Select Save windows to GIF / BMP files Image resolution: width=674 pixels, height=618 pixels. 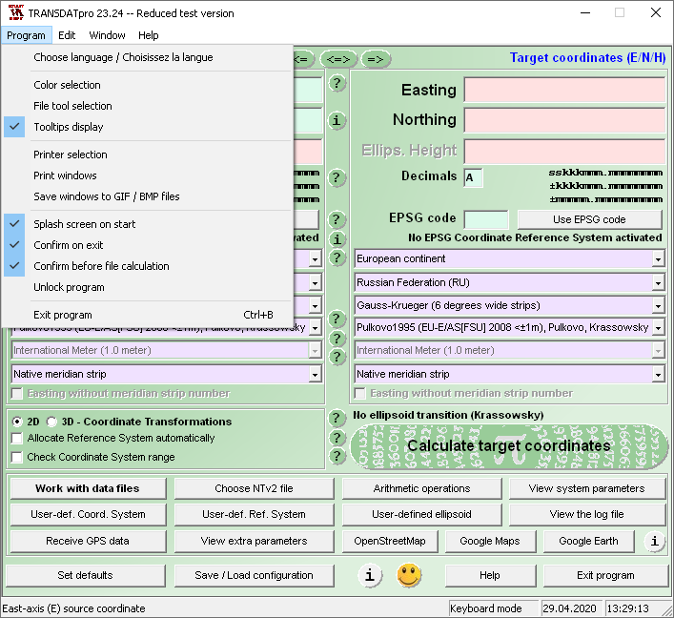pos(148,196)
